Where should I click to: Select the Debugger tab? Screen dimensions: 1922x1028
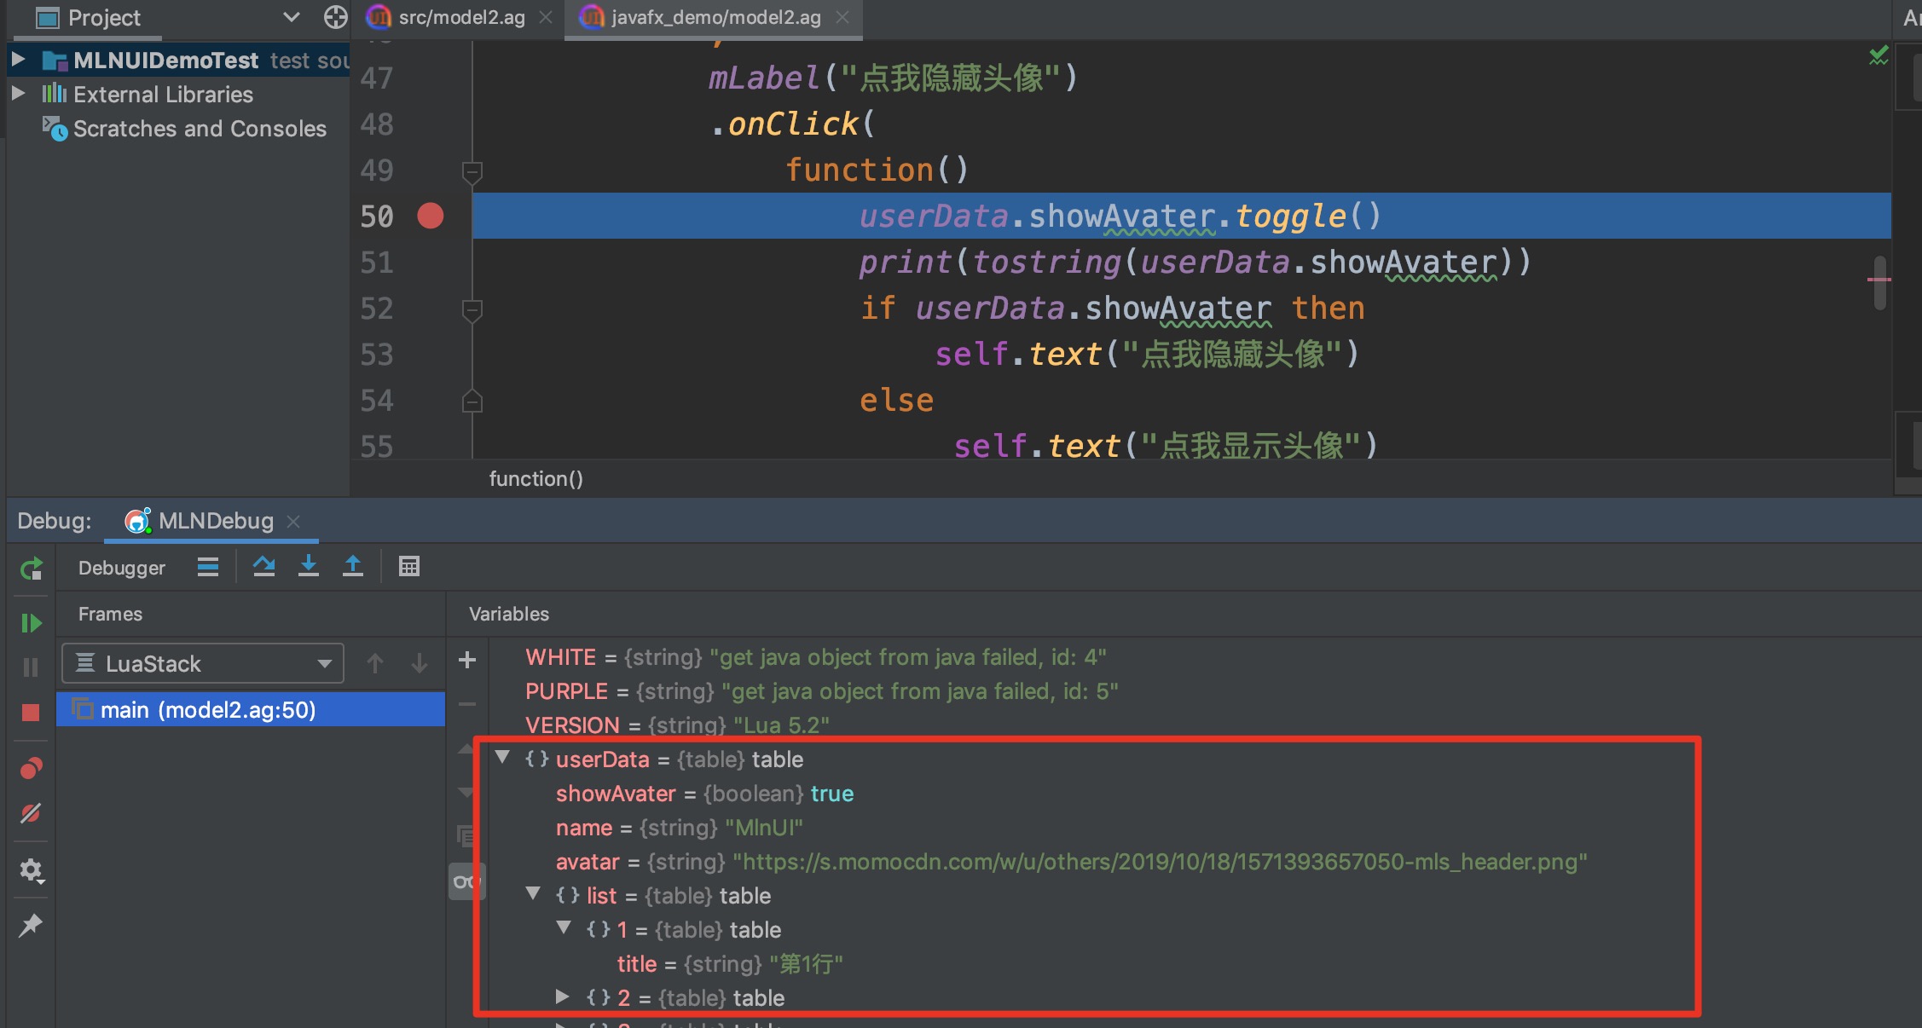[122, 568]
